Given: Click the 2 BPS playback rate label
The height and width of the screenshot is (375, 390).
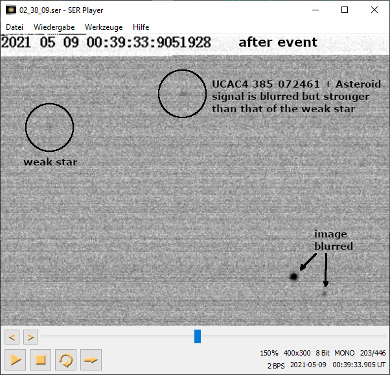Looking at the screenshot, I should [x=276, y=365].
